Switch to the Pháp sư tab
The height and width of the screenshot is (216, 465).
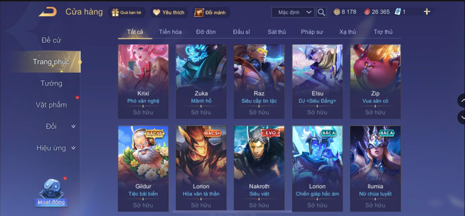(312, 32)
